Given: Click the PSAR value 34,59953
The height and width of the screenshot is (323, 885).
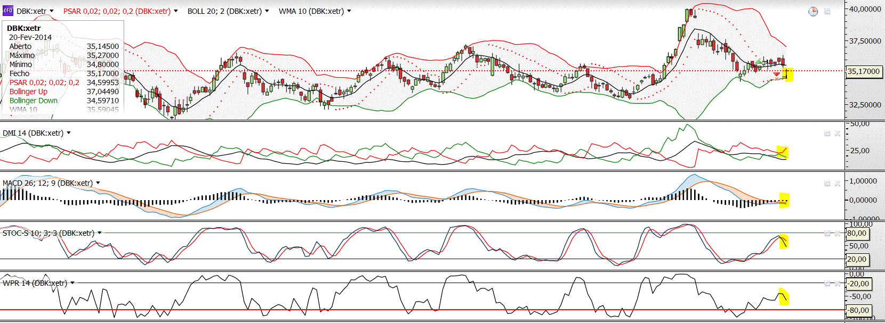Looking at the screenshot, I should [103, 82].
